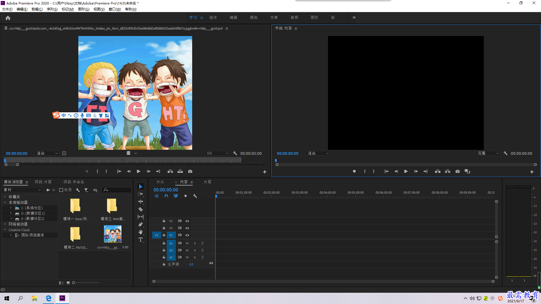Open program resolution 完整 dropdown
The height and width of the screenshot is (304, 541).
coord(488,153)
